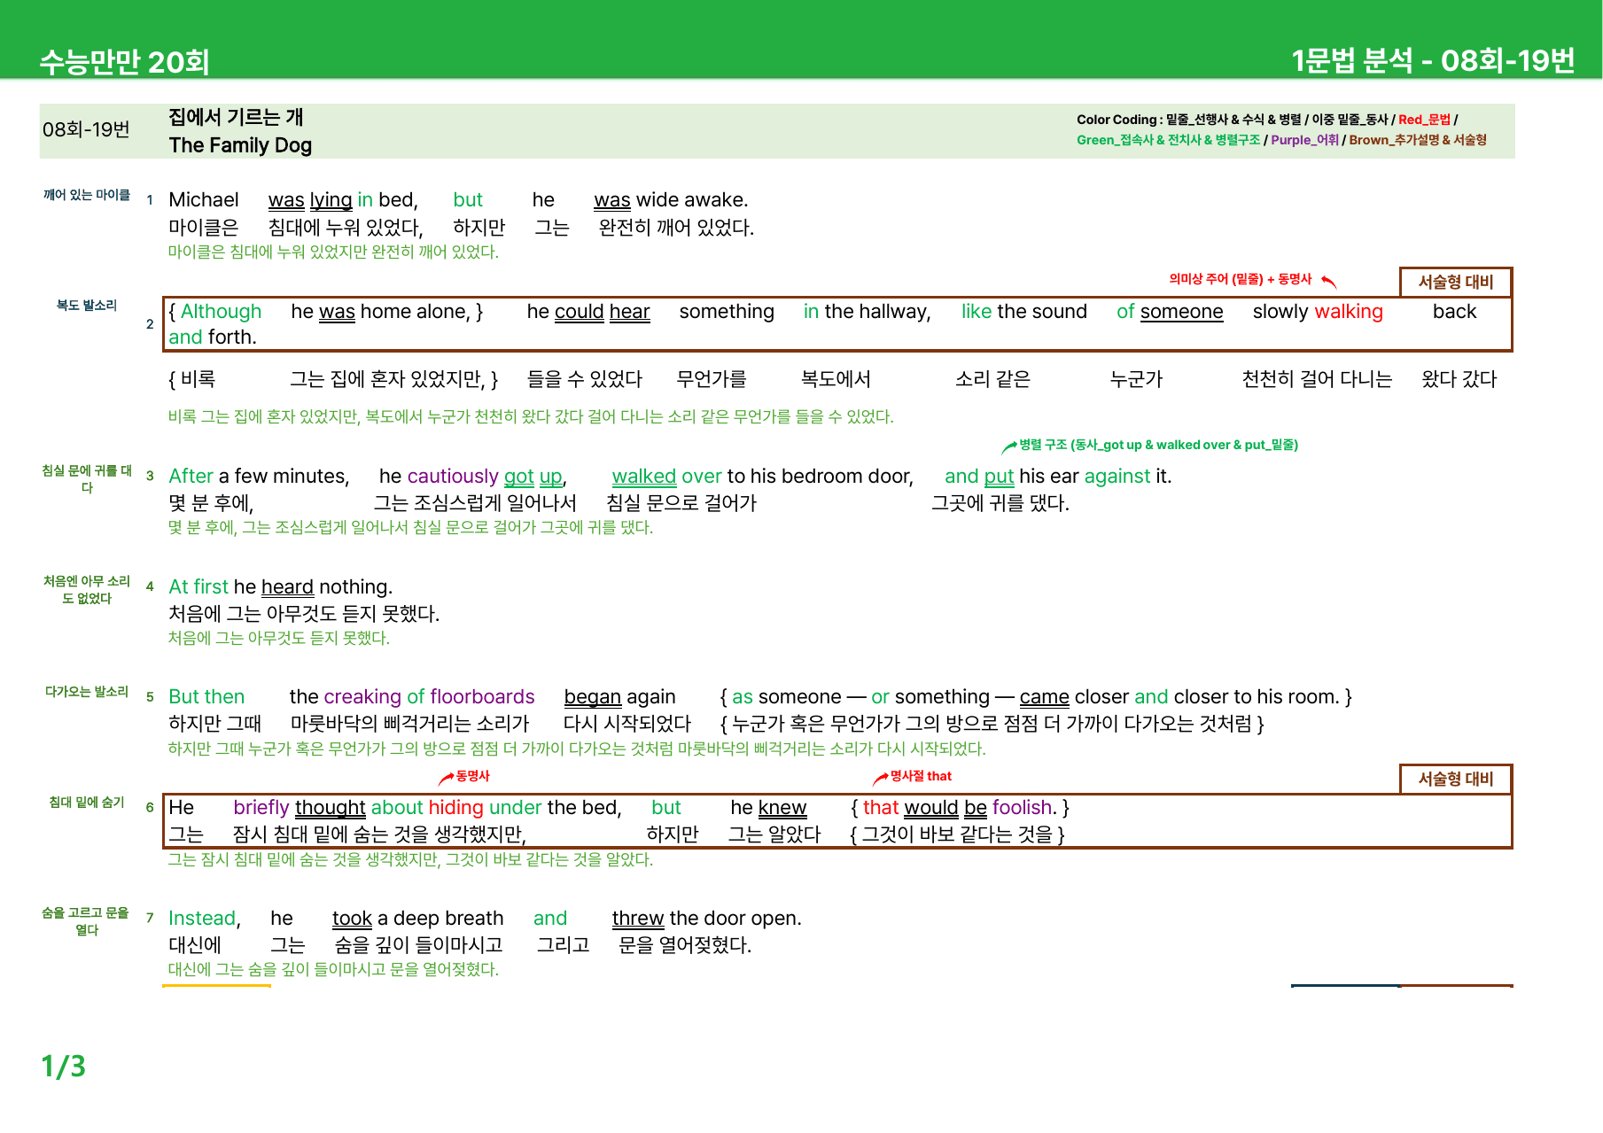Click the Korean chunk '마룻바닥의 삐걱거리는 소리가'

409,724
